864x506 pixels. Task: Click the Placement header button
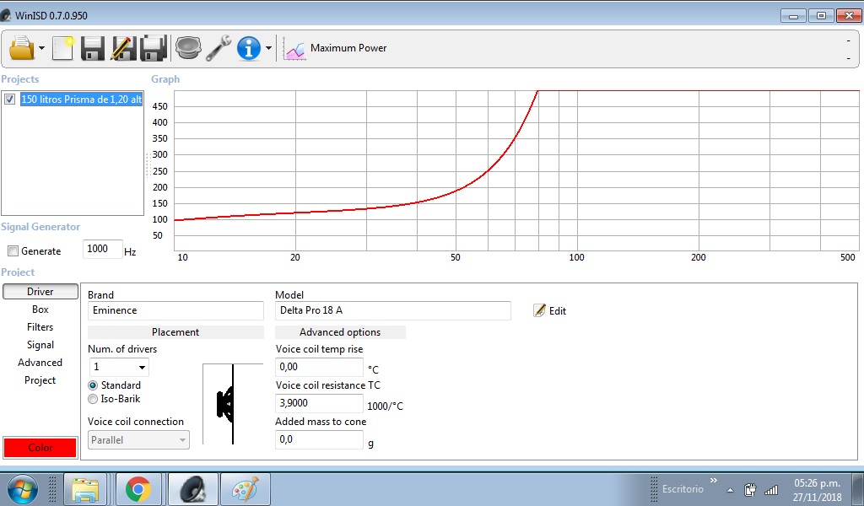click(x=175, y=332)
